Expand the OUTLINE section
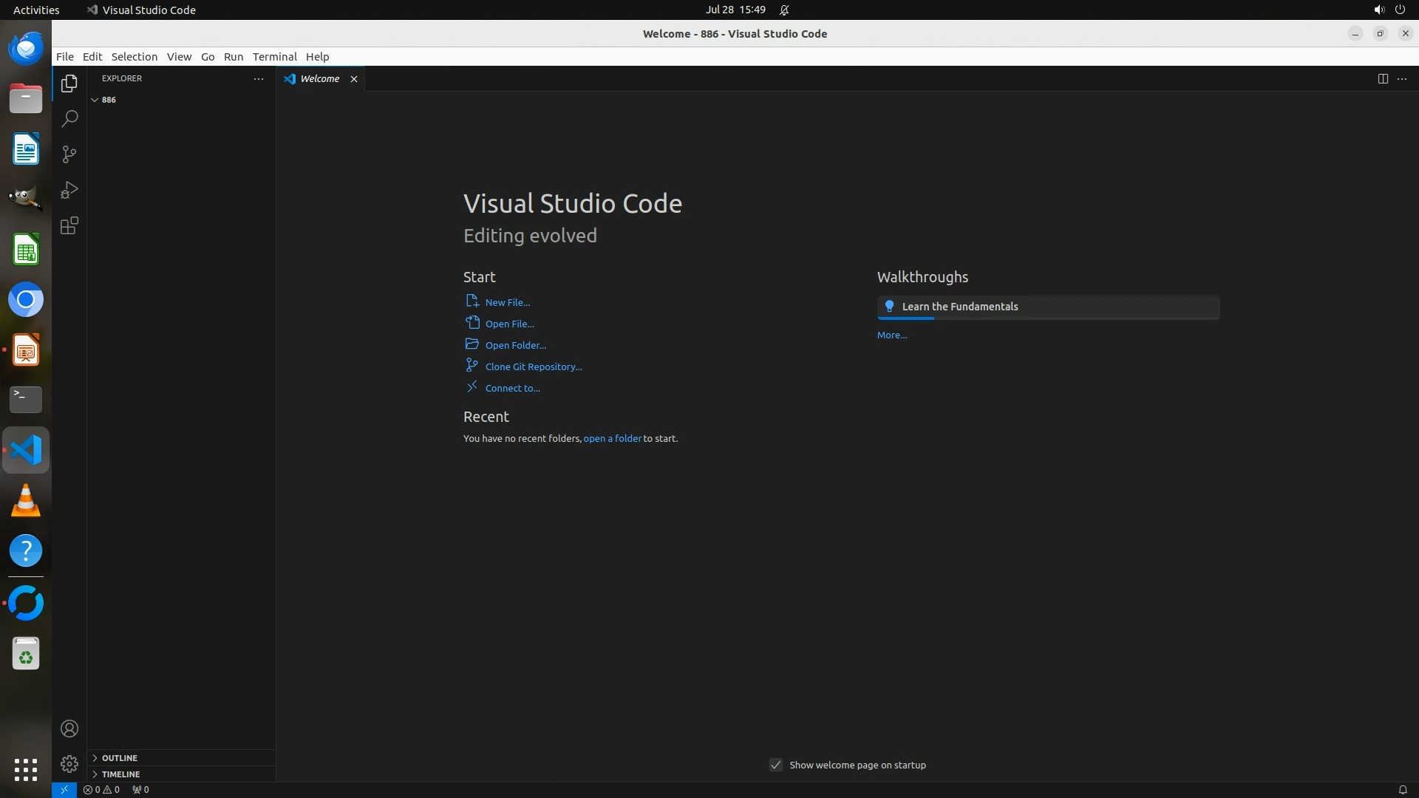 click(x=119, y=757)
